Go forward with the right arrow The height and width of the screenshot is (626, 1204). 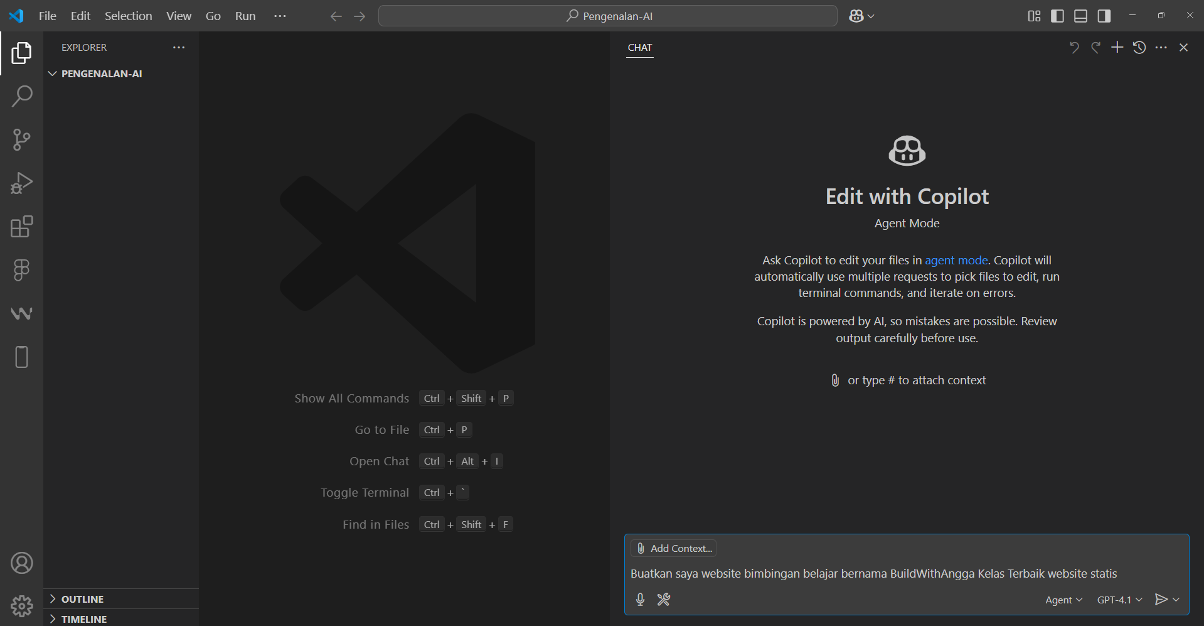(x=360, y=16)
